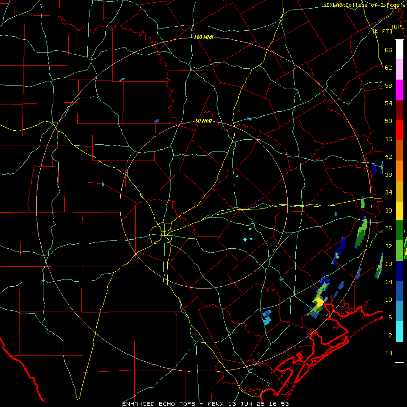
Task: Click the legend value 22
Action: tap(388, 246)
